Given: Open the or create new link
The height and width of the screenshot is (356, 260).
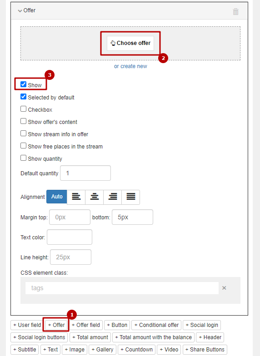Looking at the screenshot, I should (x=130, y=66).
